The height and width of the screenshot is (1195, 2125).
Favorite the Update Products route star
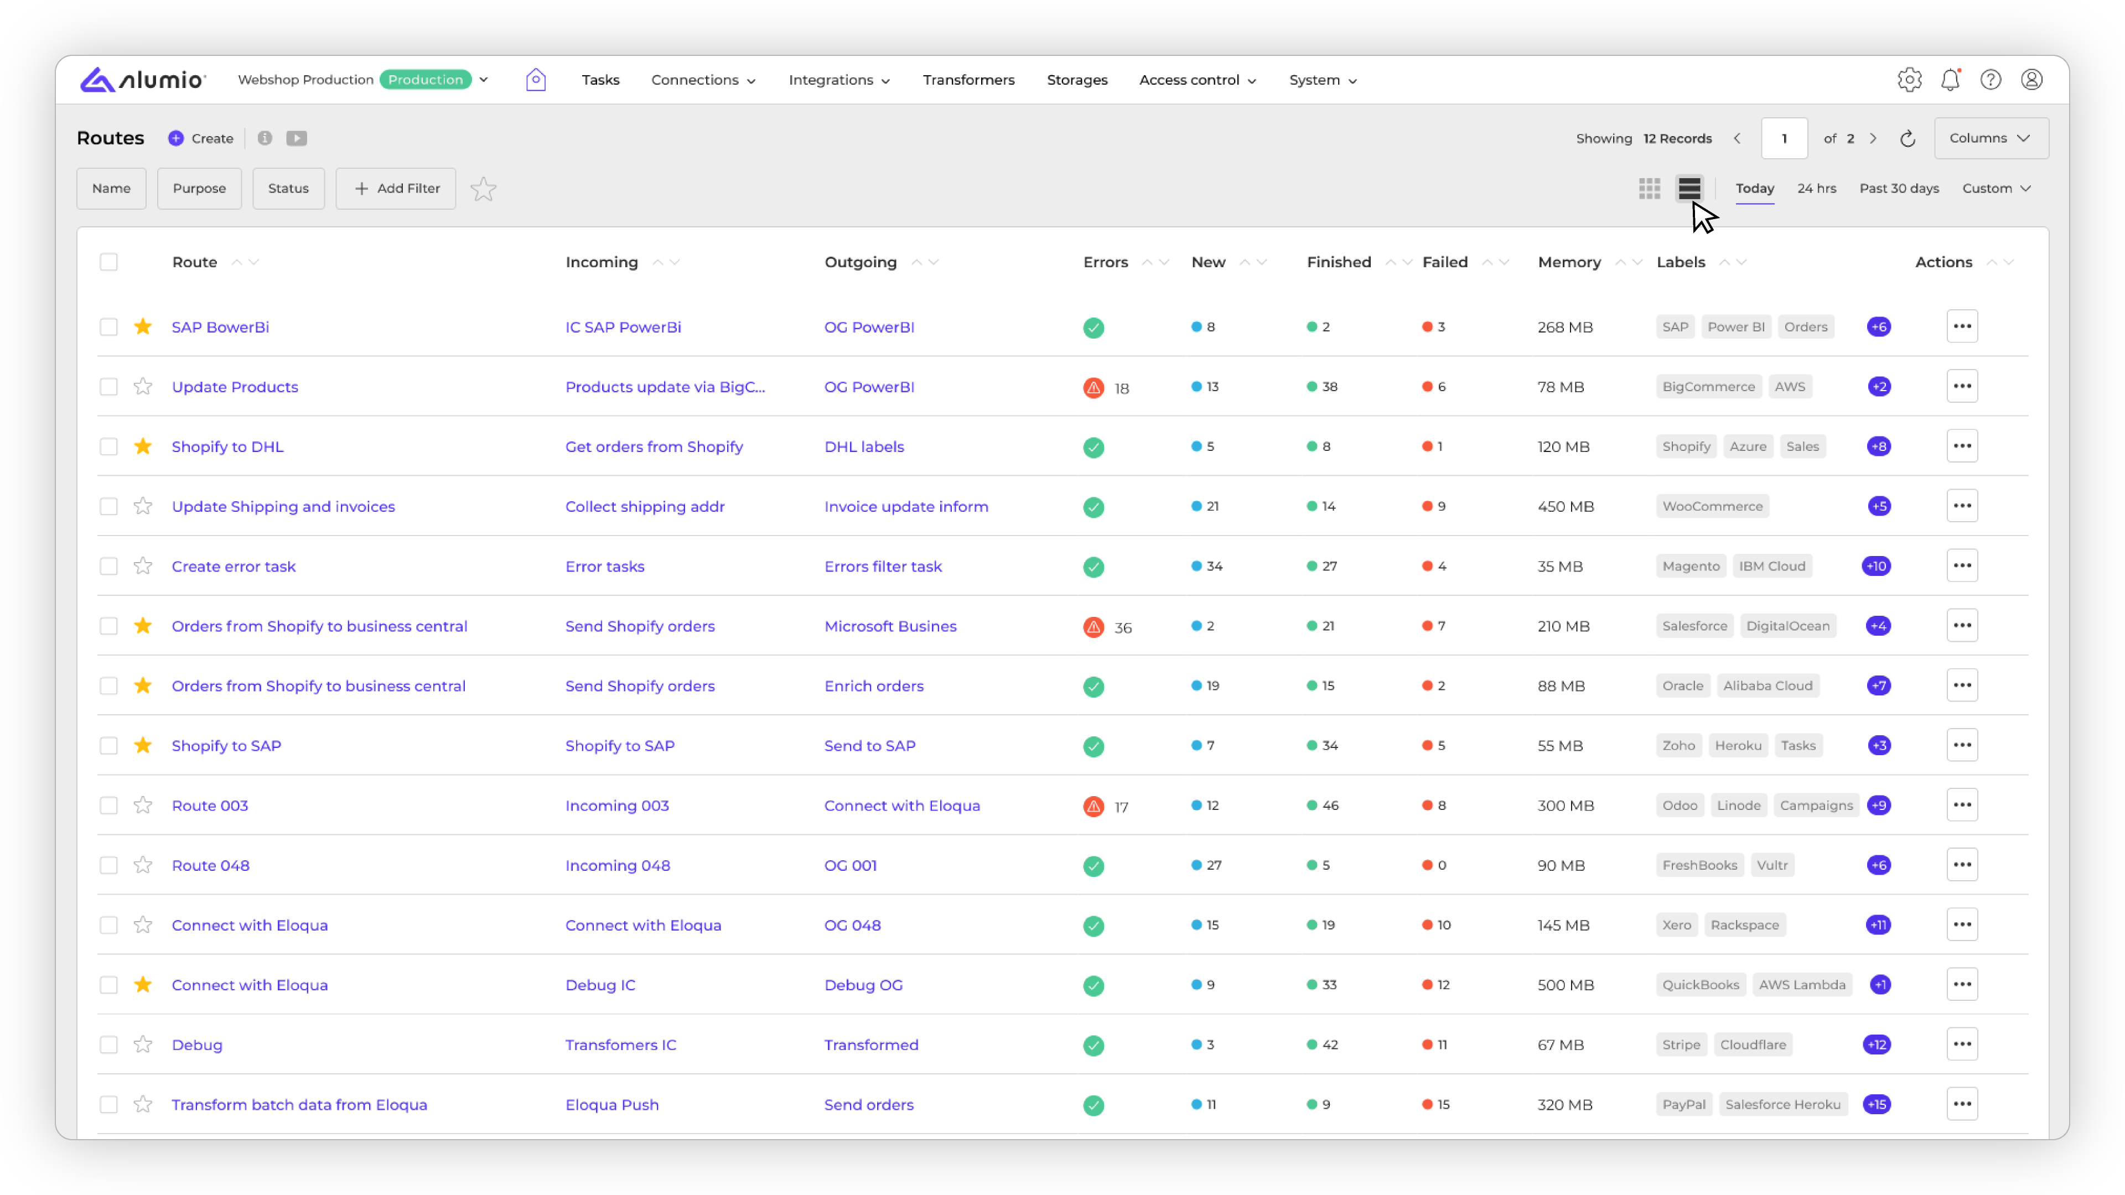[x=143, y=387]
